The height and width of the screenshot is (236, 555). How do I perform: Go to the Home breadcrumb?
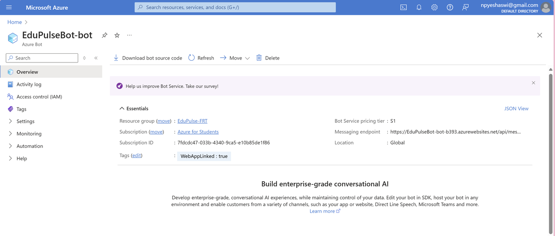point(14,22)
